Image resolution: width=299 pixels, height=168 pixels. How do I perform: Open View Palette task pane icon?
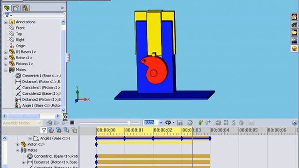(294, 41)
